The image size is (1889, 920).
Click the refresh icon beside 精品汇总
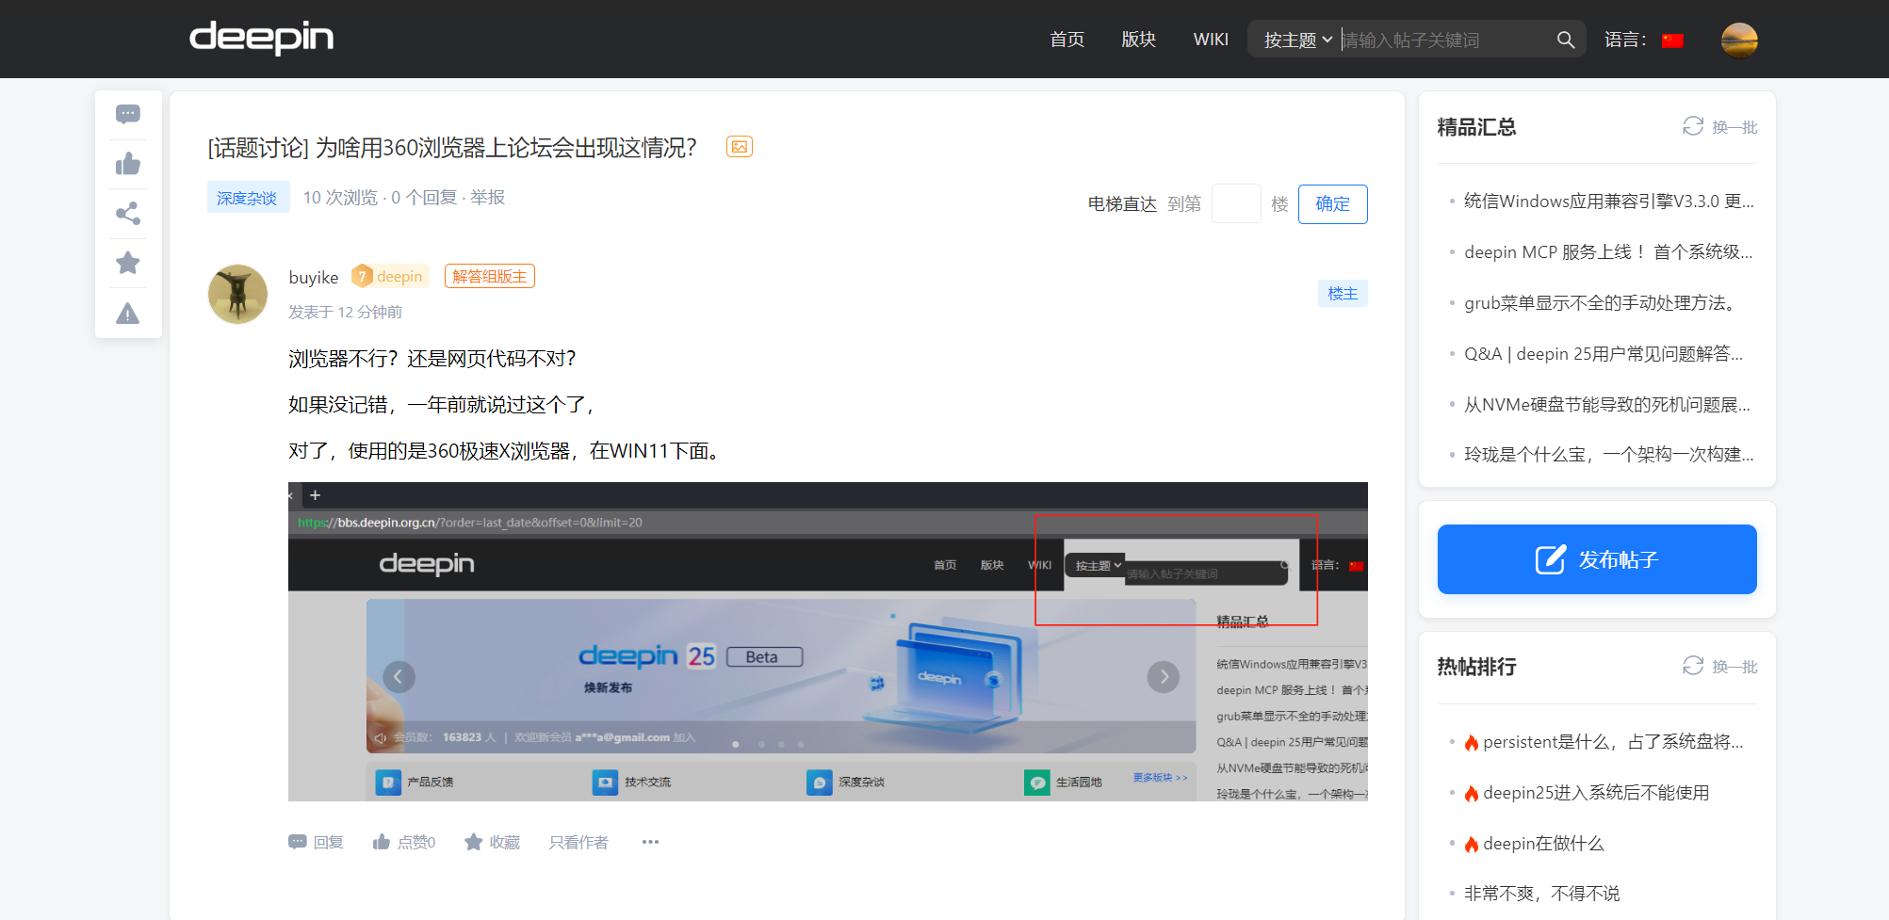point(1693,126)
